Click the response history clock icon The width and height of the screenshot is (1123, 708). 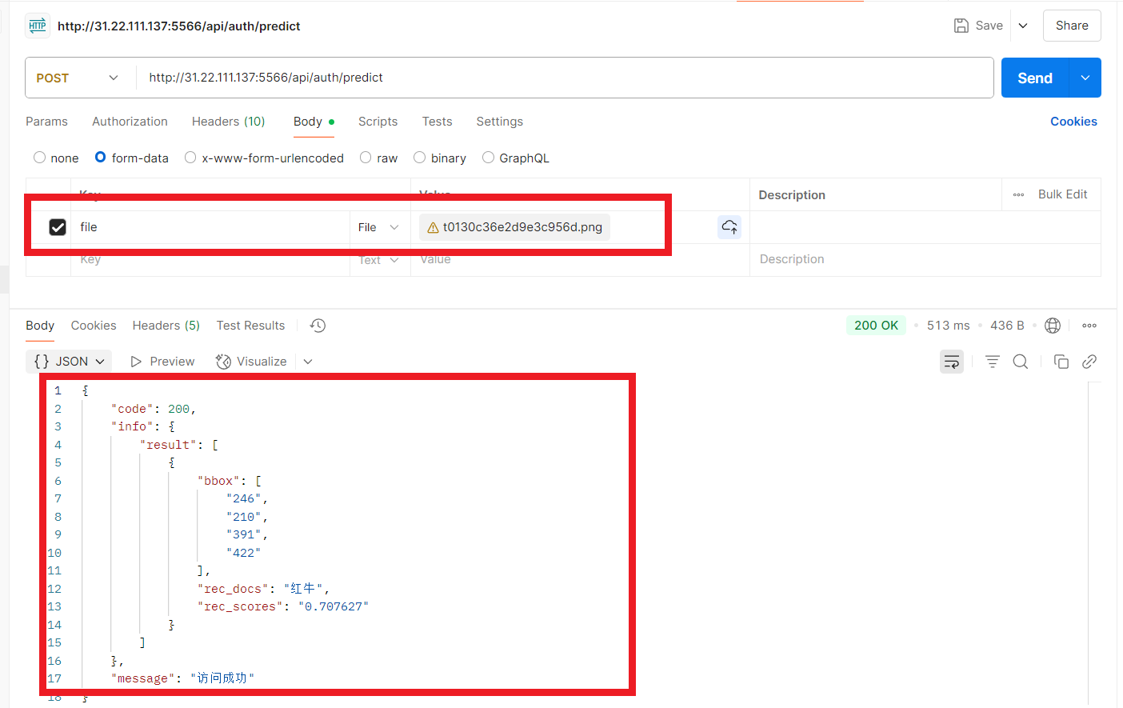click(318, 326)
